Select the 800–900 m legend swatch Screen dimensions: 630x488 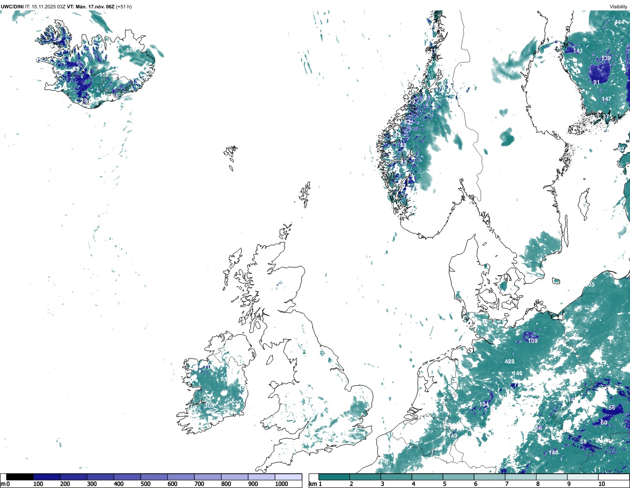click(234, 477)
